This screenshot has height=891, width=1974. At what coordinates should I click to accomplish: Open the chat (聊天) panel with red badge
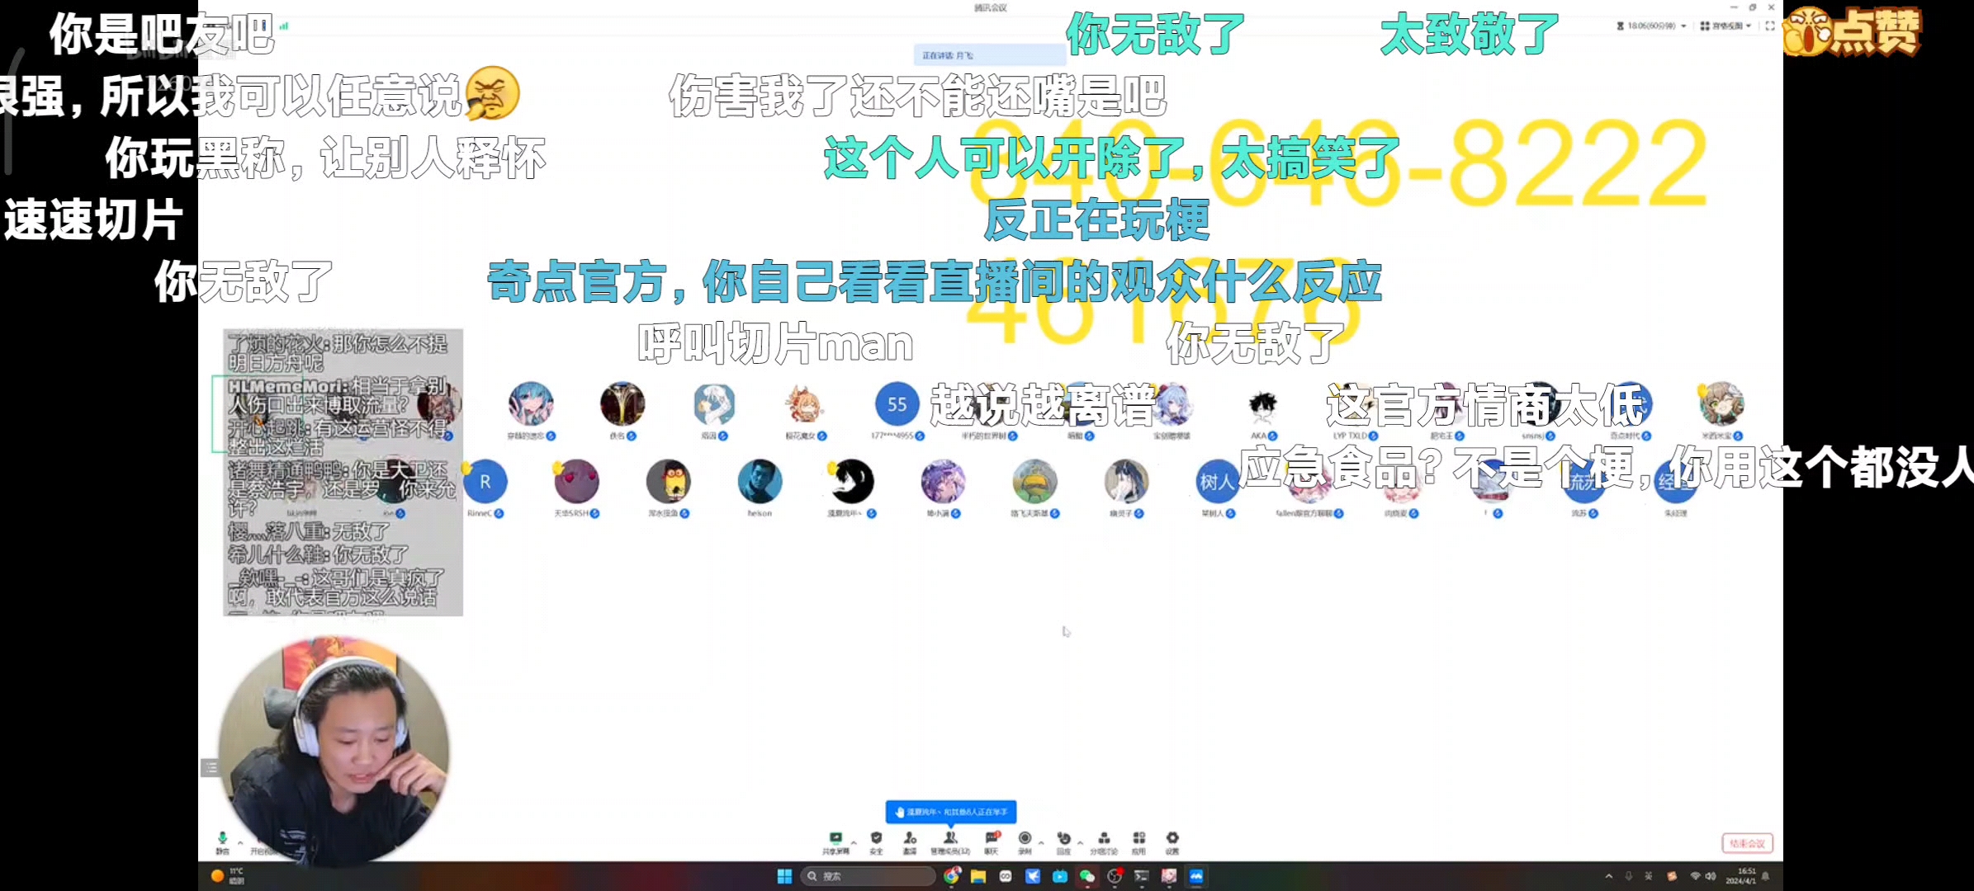pyautogui.click(x=992, y=838)
